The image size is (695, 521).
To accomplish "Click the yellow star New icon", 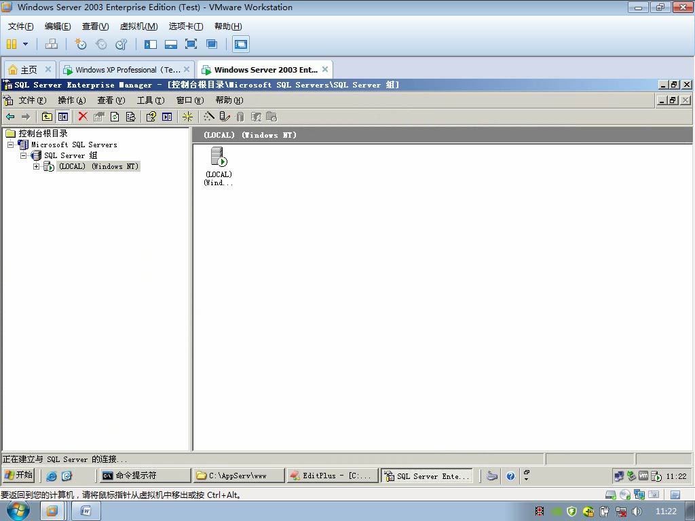I will click(188, 117).
